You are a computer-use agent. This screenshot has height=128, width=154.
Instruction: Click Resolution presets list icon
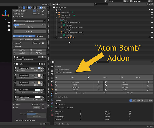(43, 14)
